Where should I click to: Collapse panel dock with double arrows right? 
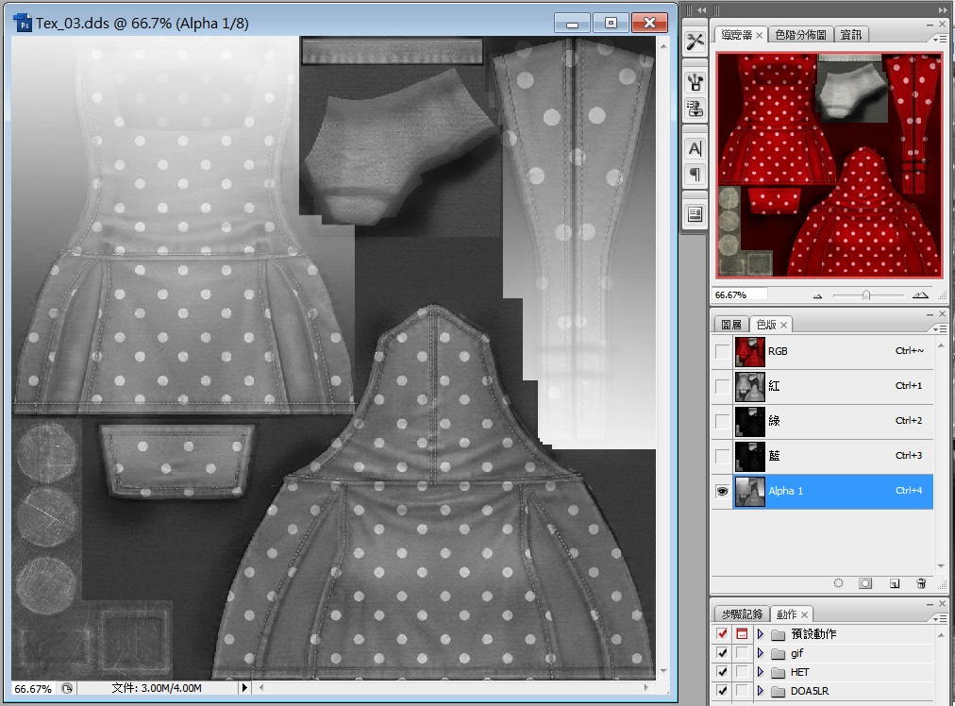(943, 9)
